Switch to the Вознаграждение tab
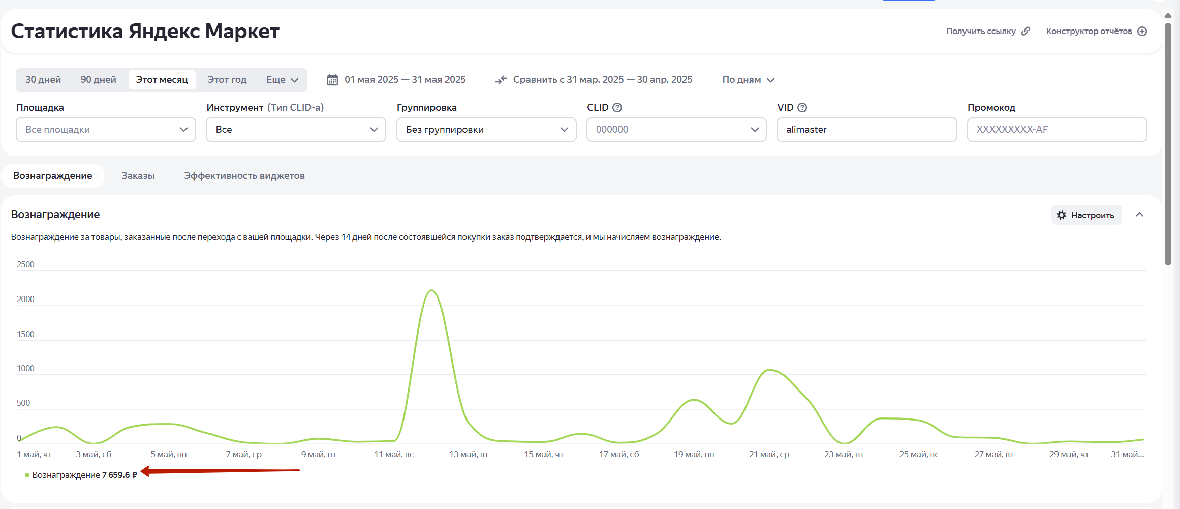This screenshot has width=1180, height=509. 53,176
